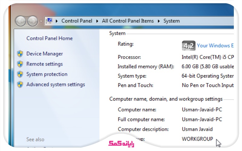Expand the arrow before Control Panel breadcrumb
242x151 pixels.
[57, 21]
